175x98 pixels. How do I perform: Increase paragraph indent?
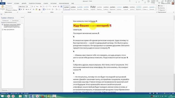(56, 7)
